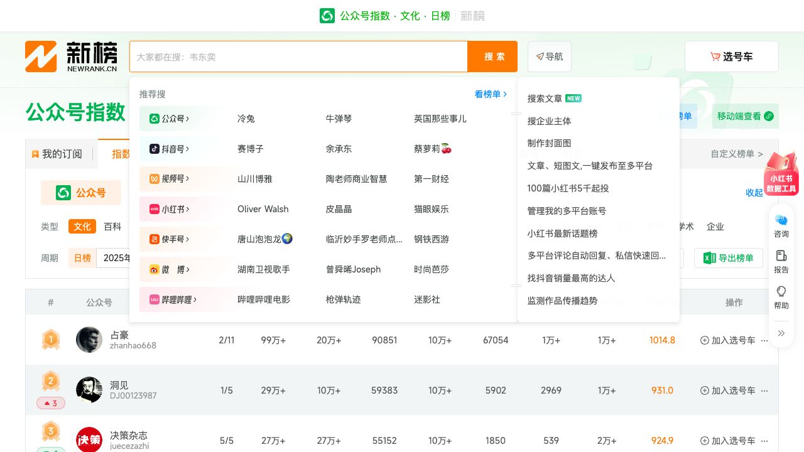Expand the 抖音号 category in suggestions
The height and width of the screenshot is (452, 804).
pyautogui.click(x=170, y=149)
